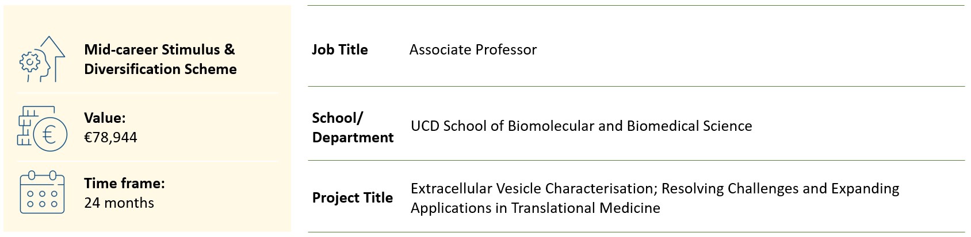The image size is (971, 237).
Task: Click the €78,944 amount
Action: coord(110,138)
